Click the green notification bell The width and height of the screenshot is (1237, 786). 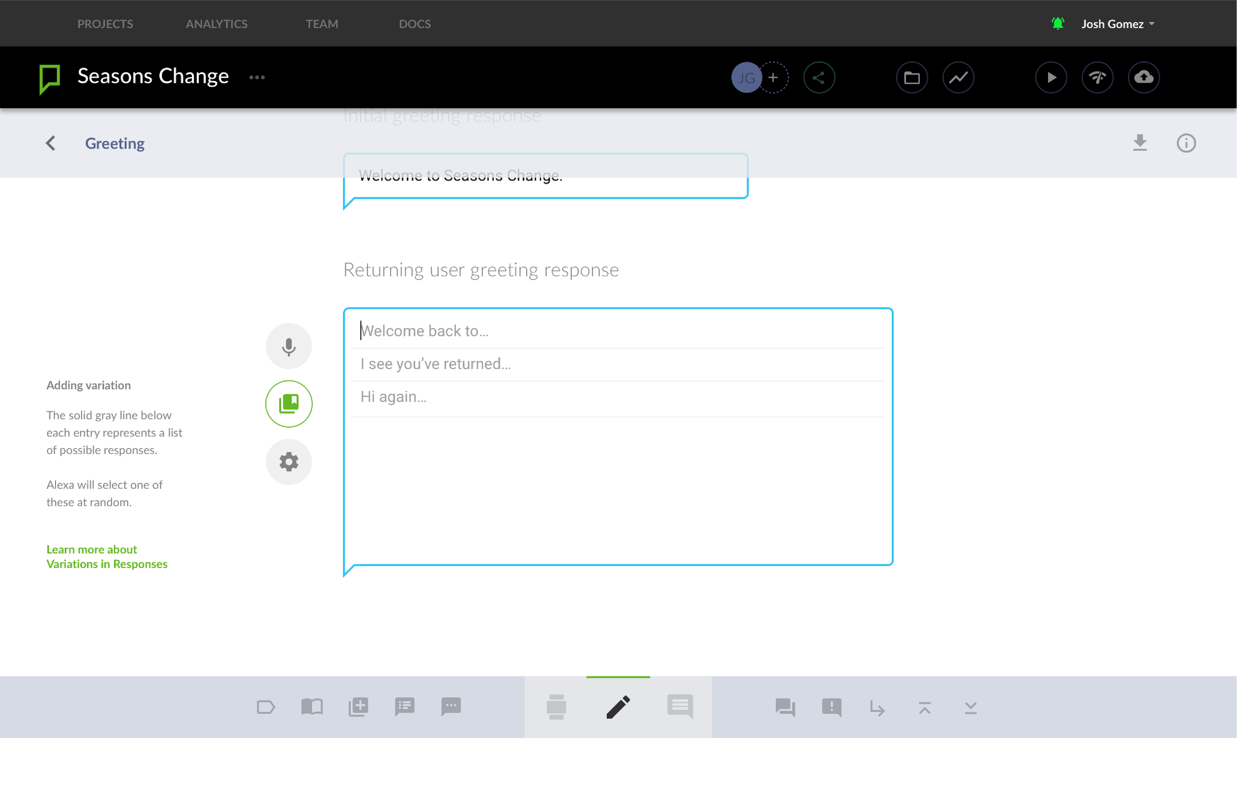click(x=1058, y=24)
